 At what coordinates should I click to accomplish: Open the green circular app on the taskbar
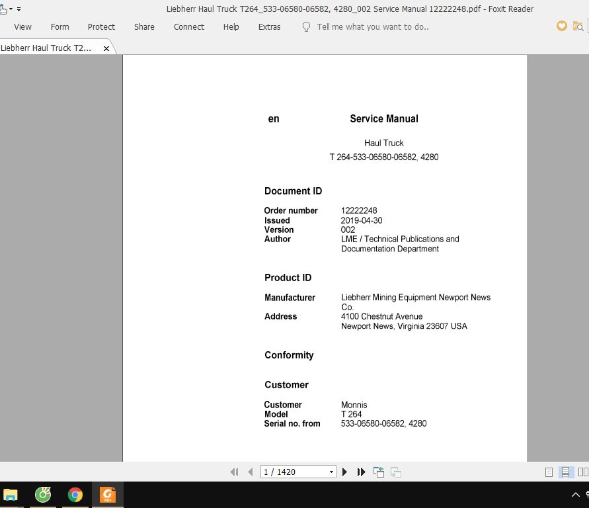[x=43, y=495]
